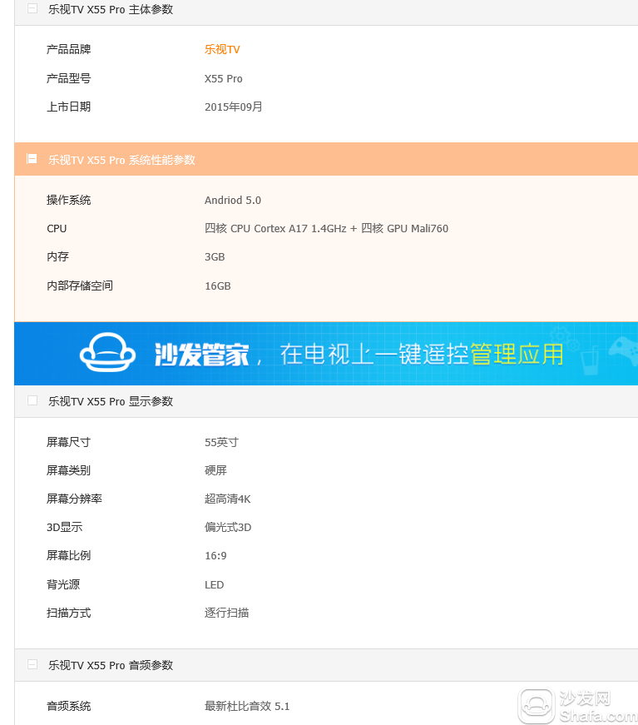This screenshot has height=725, width=638.
Task: Click the 偏光式3D value
Action: (x=228, y=527)
